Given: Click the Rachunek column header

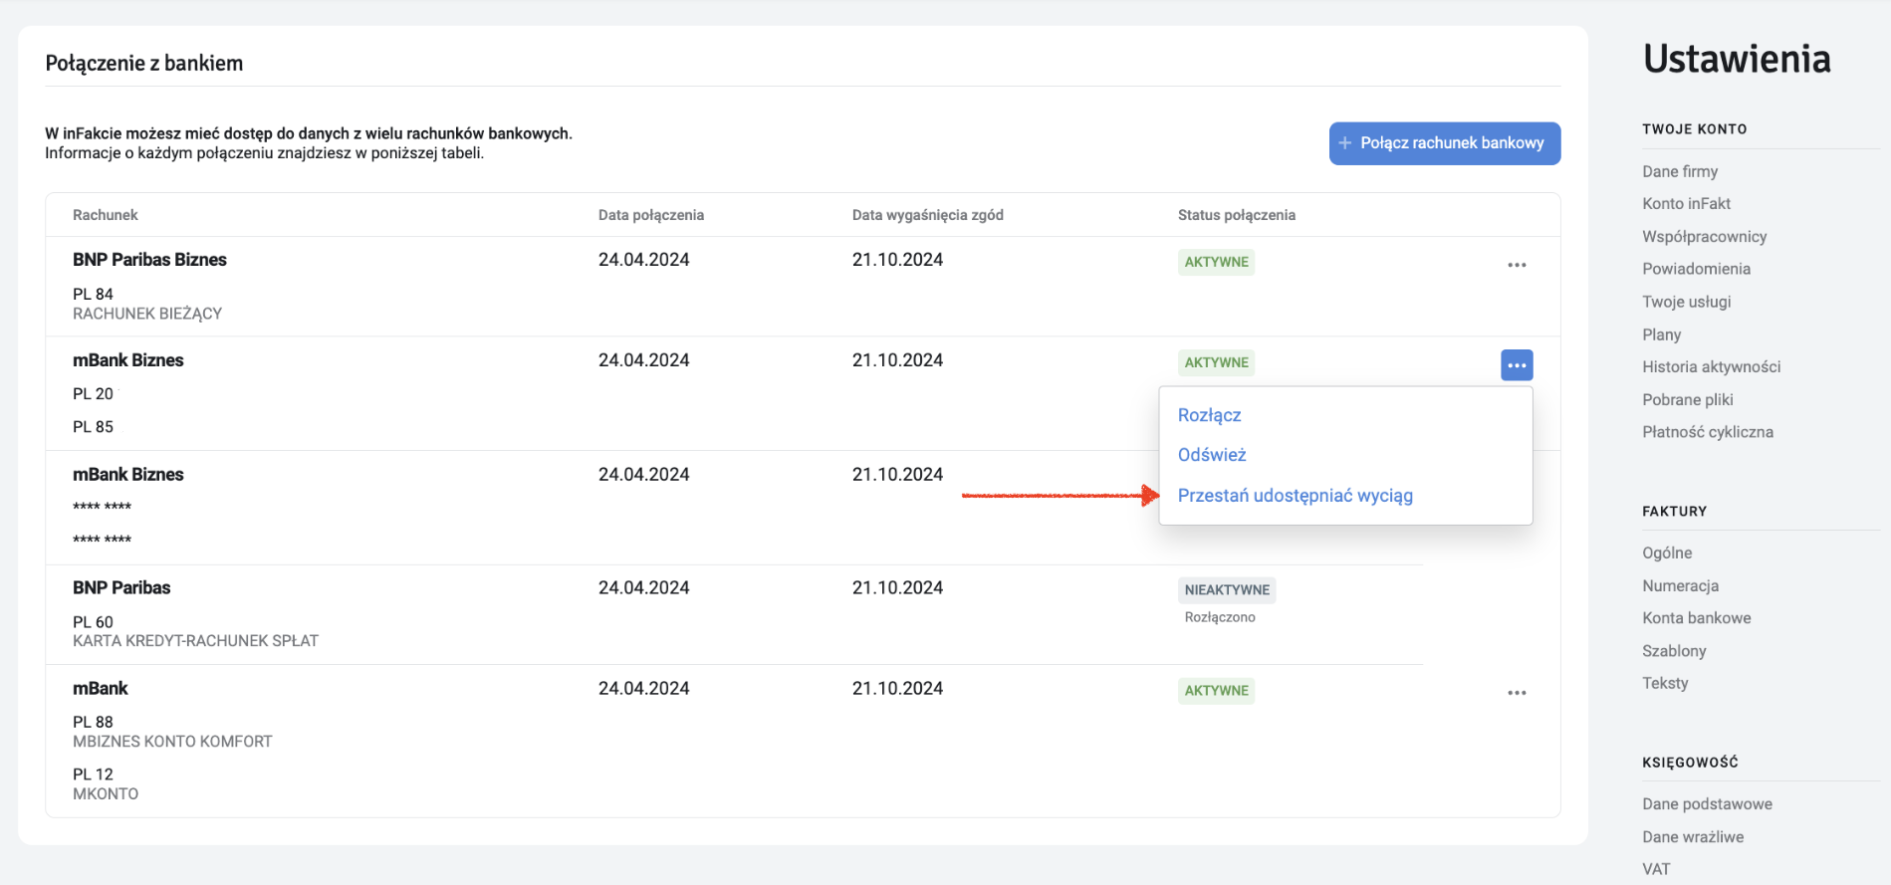Looking at the screenshot, I should pyautogui.click(x=105, y=215).
